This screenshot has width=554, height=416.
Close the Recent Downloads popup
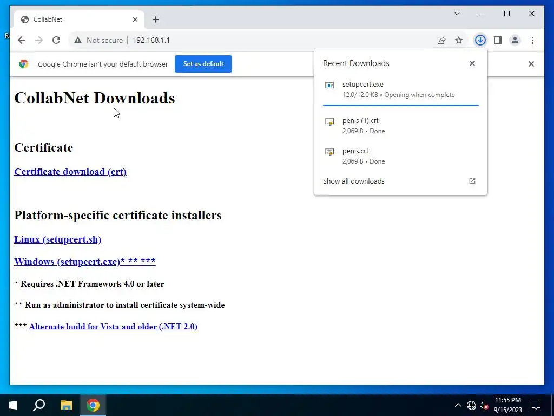coord(472,63)
